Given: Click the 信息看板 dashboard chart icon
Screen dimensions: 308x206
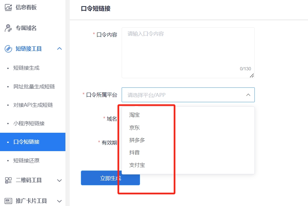Looking at the screenshot, I should (x=8, y=7).
